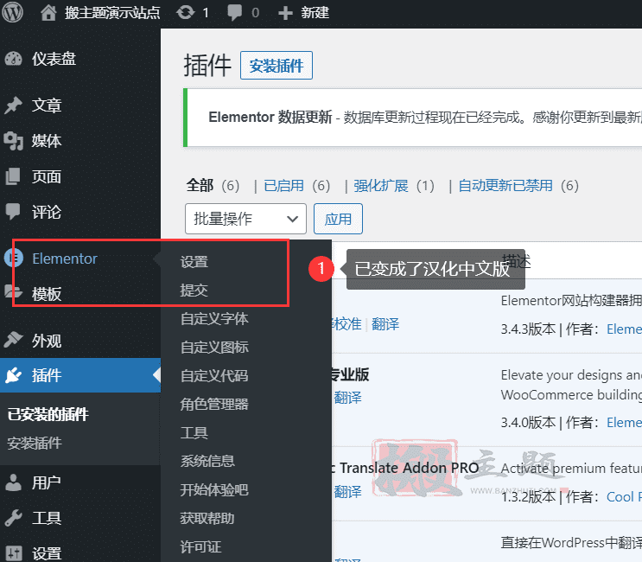Open 安装插件 submenu item in sidebar
Screen dimensions: 642x562
point(35,443)
